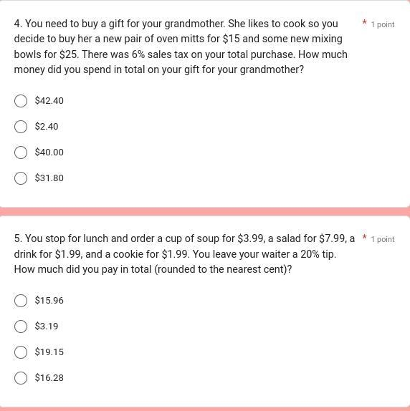Choose the $2.40 radio option
The image size is (410, 411).
(x=21, y=127)
